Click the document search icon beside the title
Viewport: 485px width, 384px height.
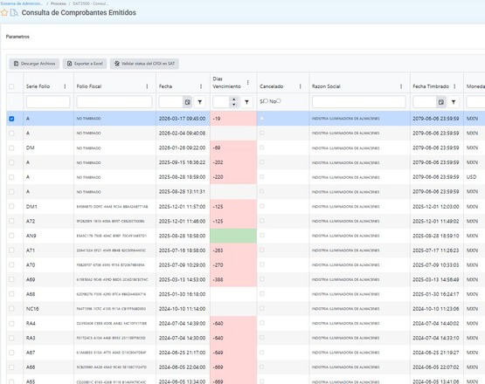pyautogui.click(x=14, y=13)
